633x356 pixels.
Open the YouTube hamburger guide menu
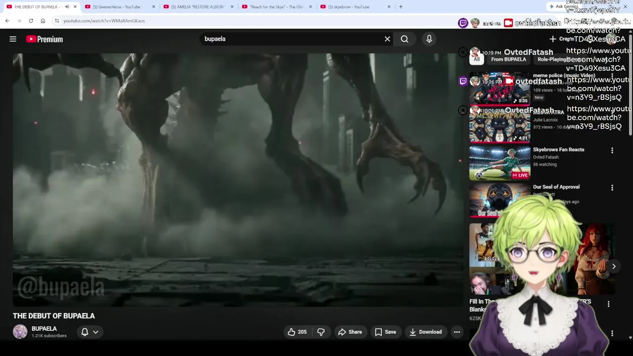[x=13, y=39]
